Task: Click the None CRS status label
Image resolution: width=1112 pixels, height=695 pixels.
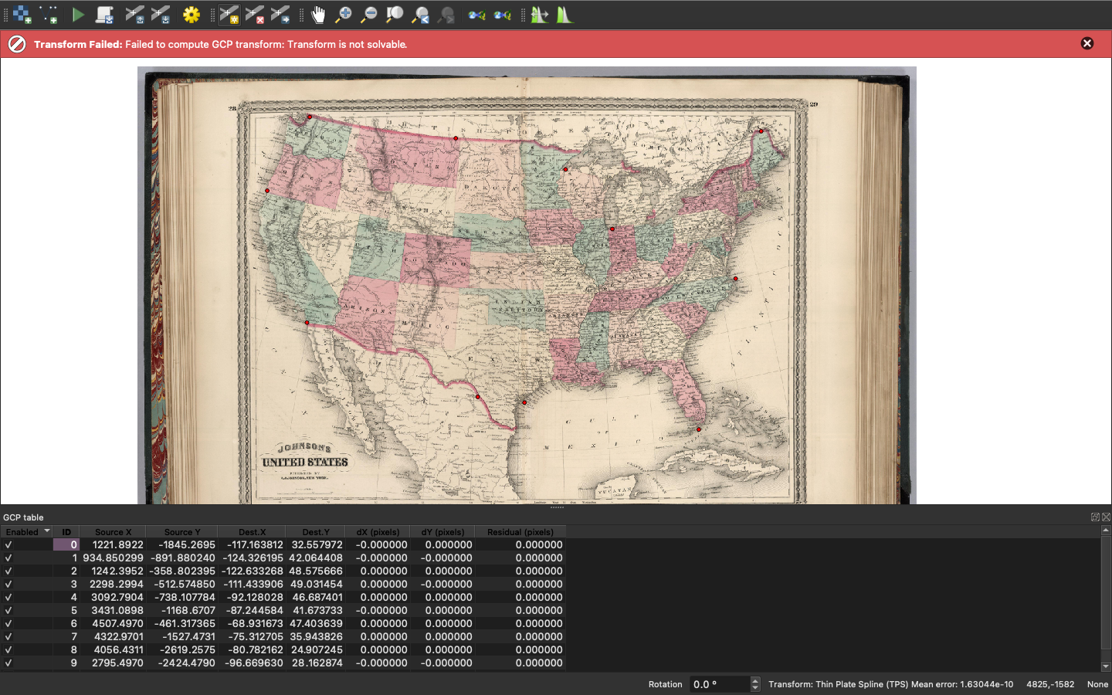Action: [1097, 684]
